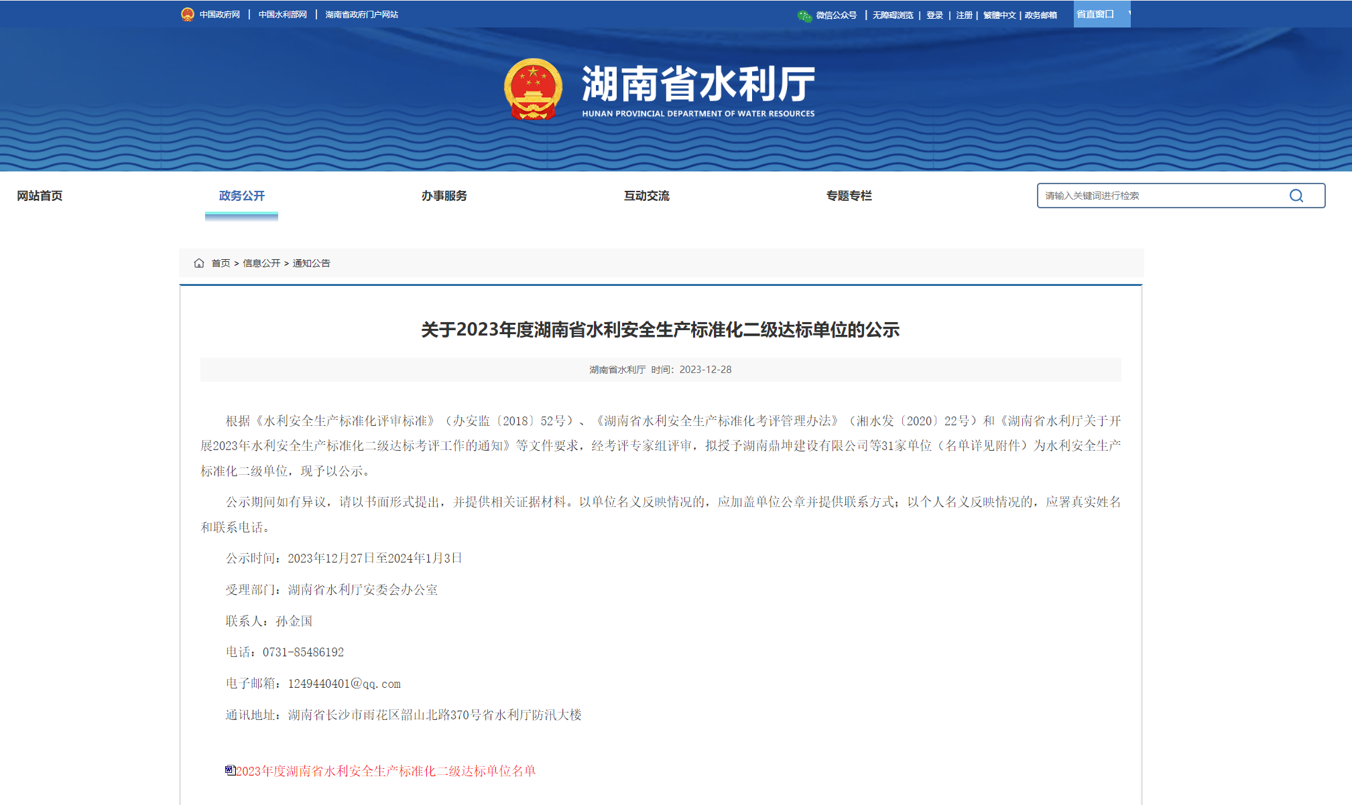Click the attachment file icon before 名单

point(230,770)
